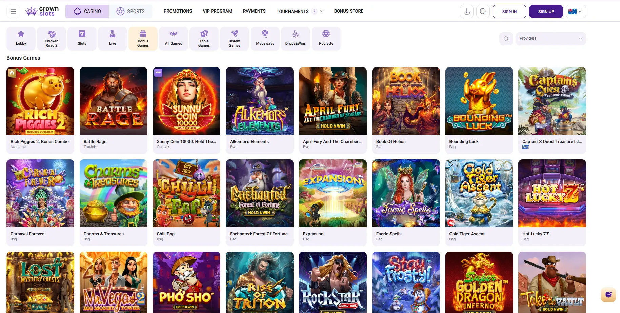Click the Sign In button

(x=509, y=12)
